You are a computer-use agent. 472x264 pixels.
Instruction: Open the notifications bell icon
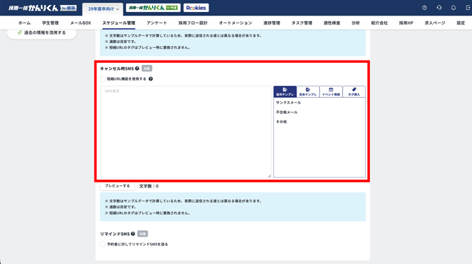click(x=454, y=8)
